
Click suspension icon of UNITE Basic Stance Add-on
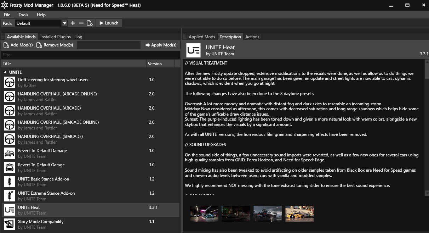pyautogui.click(x=10, y=182)
